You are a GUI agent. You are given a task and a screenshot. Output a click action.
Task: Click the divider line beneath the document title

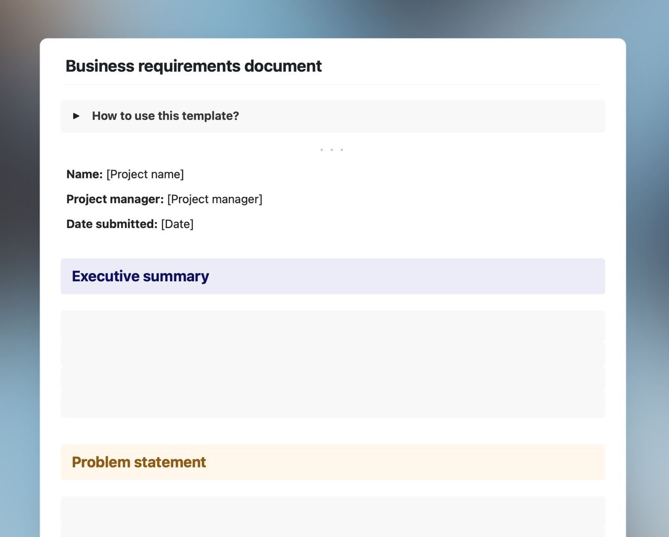[x=332, y=85]
